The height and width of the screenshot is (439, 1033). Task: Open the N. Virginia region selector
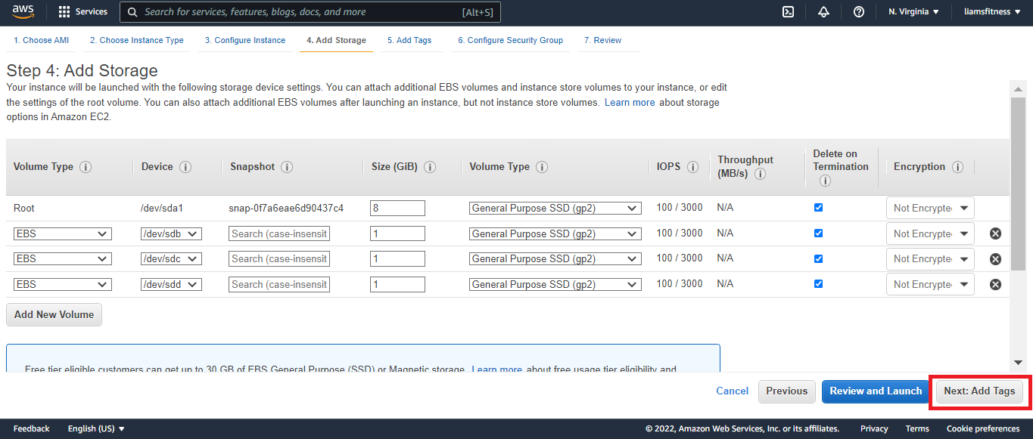[x=913, y=12]
